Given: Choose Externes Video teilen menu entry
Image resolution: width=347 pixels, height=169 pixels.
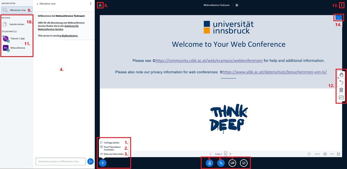Looking at the screenshot, I should (x=114, y=154).
